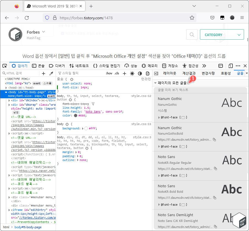
Task: Open the 변경사항 sidebar tab
Action: point(208,73)
